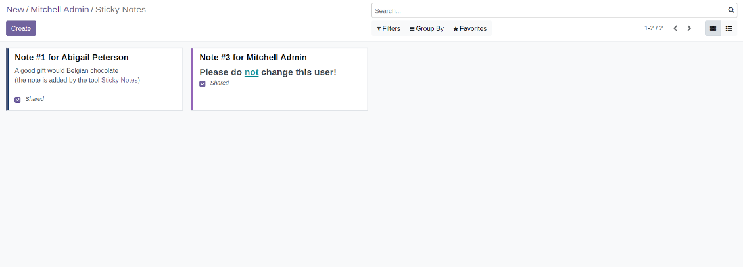Viewport: 743px width, 267px height.
Task: Open Note #1 for Abigail Peterson card
Action: pyautogui.click(x=72, y=58)
